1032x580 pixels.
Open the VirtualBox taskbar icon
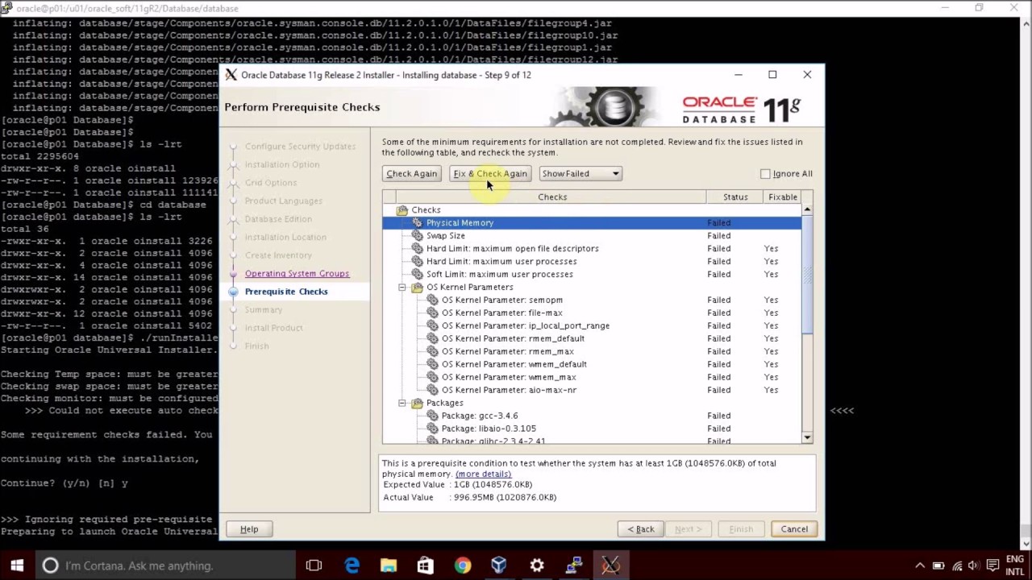(x=499, y=565)
